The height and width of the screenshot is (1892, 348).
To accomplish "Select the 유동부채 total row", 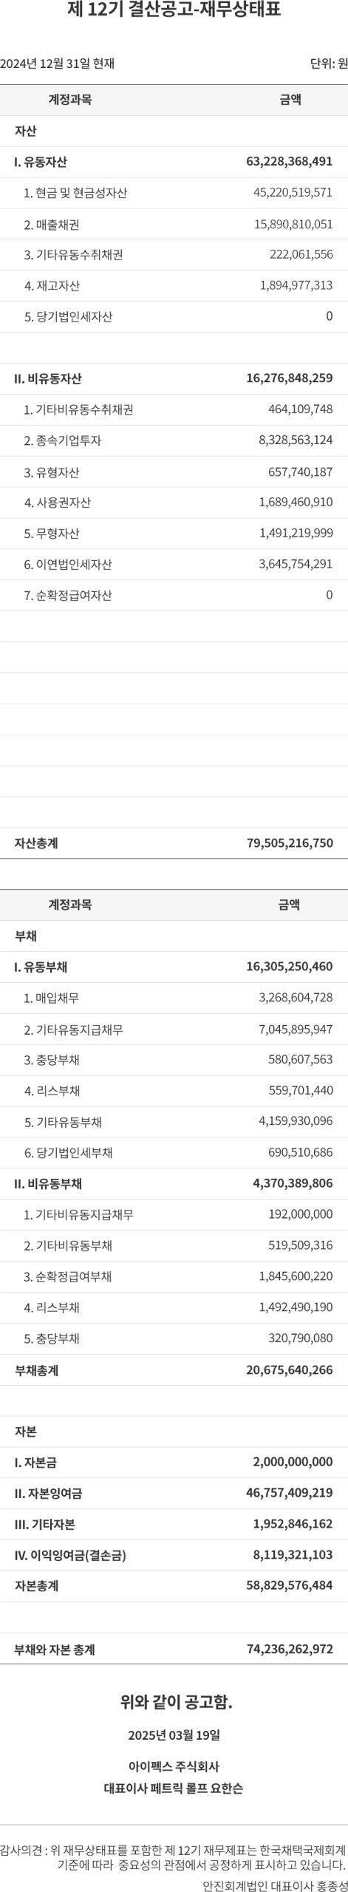I will click(174, 967).
